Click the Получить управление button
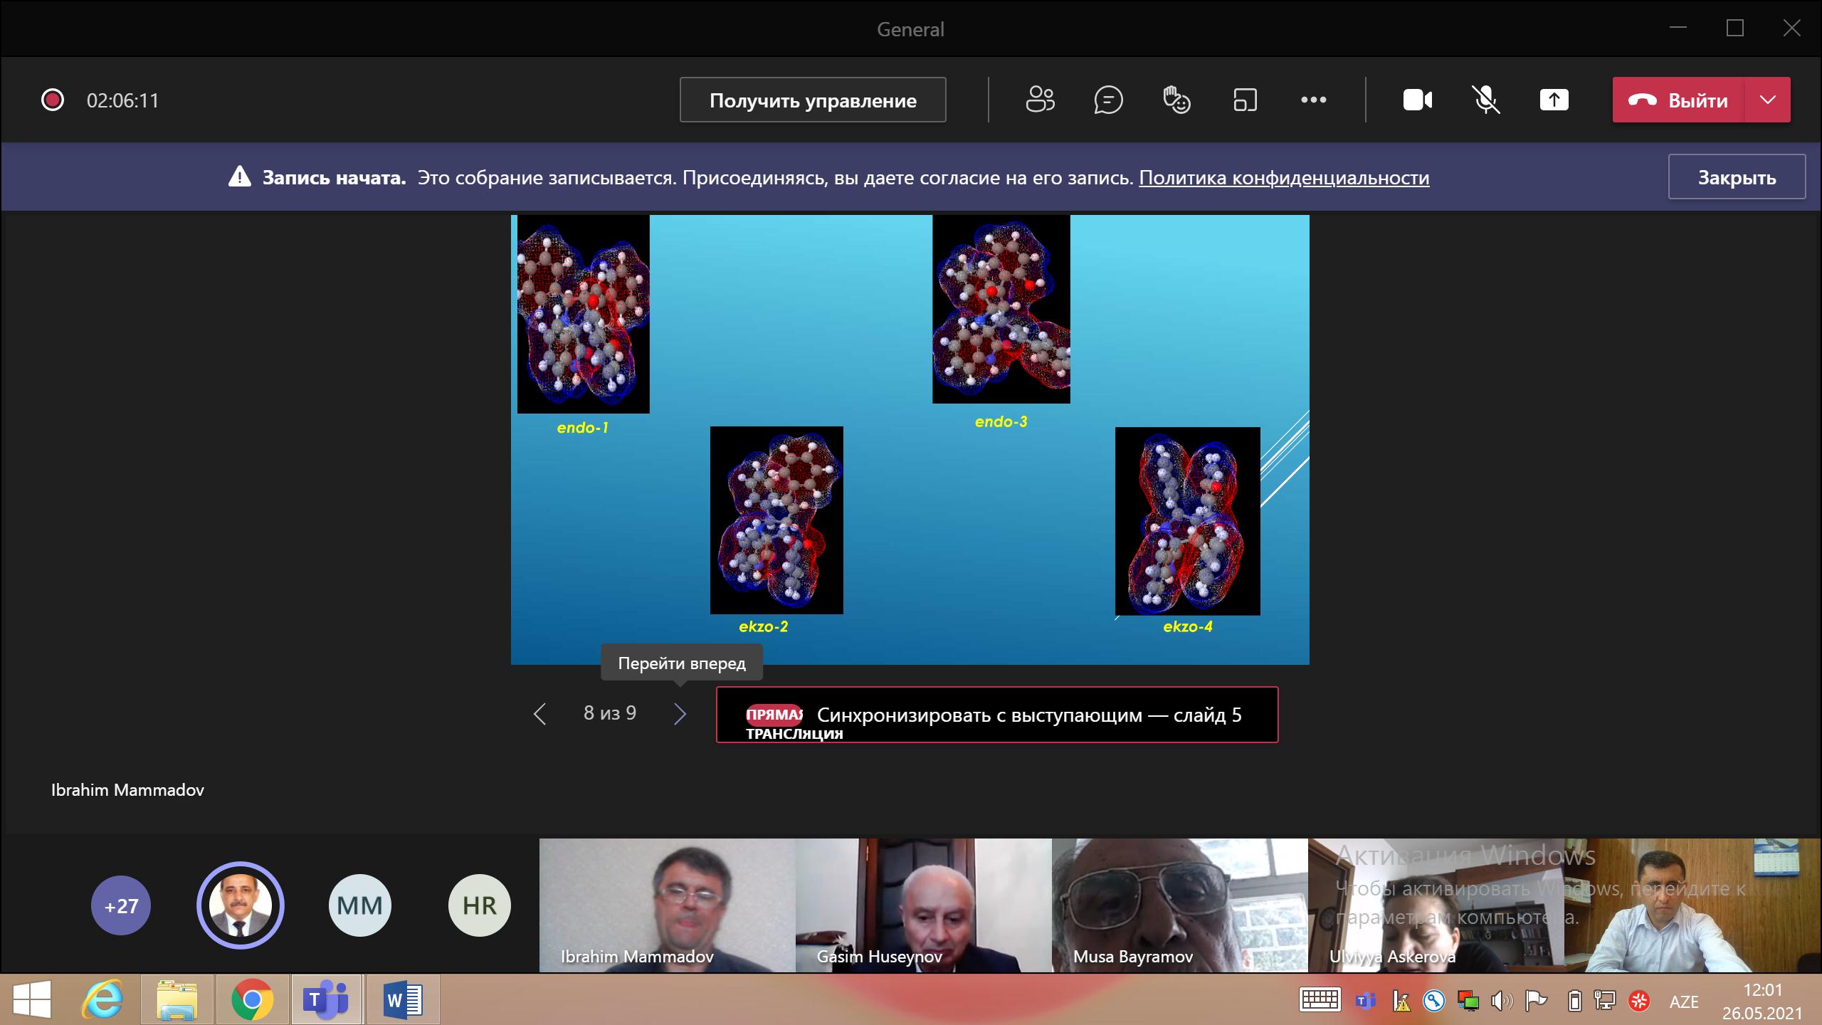Image resolution: width=1822 pixels, height=1025 pixels. tap(813, 100)
